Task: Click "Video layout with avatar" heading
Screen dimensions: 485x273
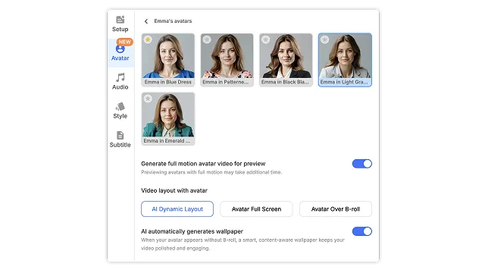Action: [x=174, y=190]
